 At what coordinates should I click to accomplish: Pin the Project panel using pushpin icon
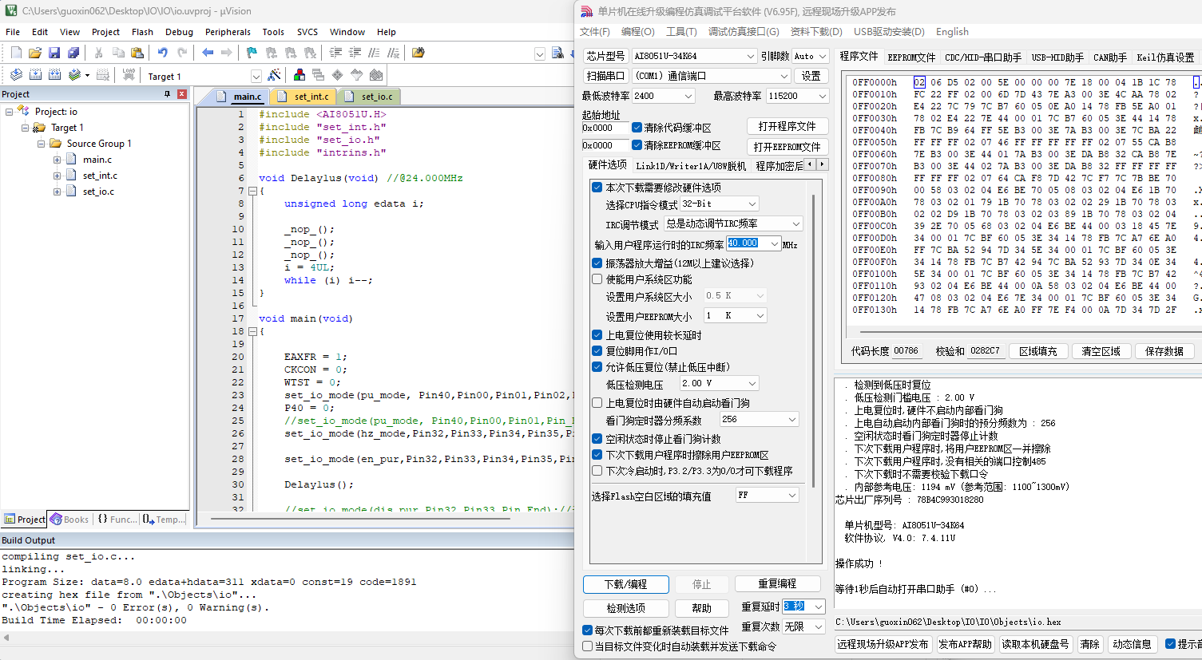168,94
